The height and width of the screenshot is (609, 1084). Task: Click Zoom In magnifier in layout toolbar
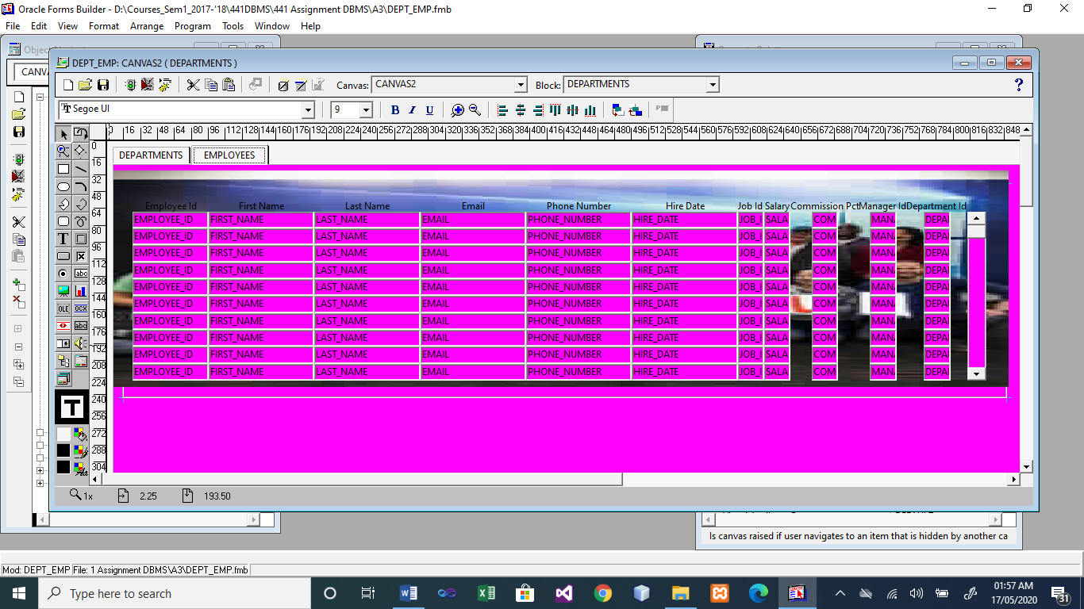[x=458, y=110]
